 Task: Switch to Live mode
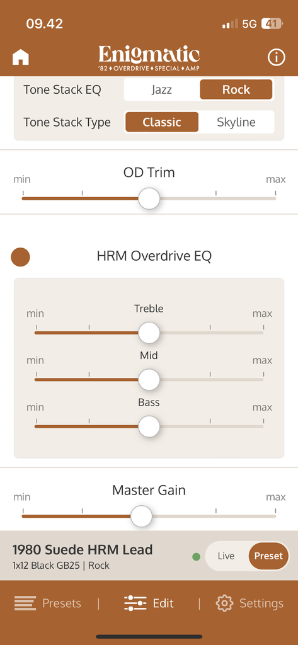226,556
